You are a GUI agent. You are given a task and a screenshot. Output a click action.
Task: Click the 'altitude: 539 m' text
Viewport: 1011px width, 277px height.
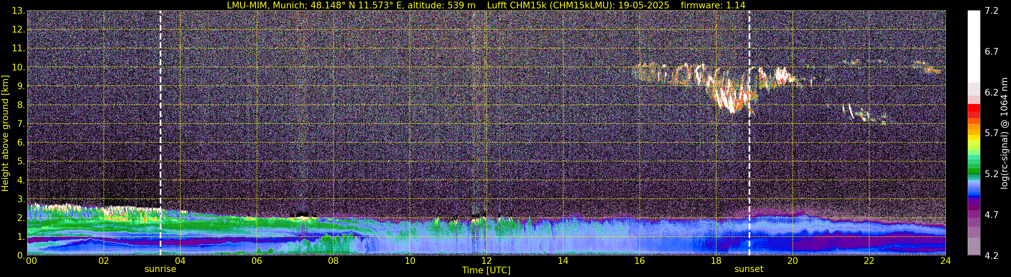point(441,5)
